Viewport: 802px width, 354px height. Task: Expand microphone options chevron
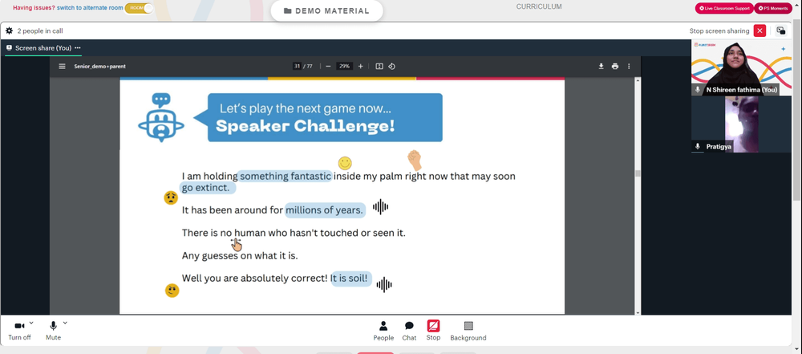coord(65,323)
